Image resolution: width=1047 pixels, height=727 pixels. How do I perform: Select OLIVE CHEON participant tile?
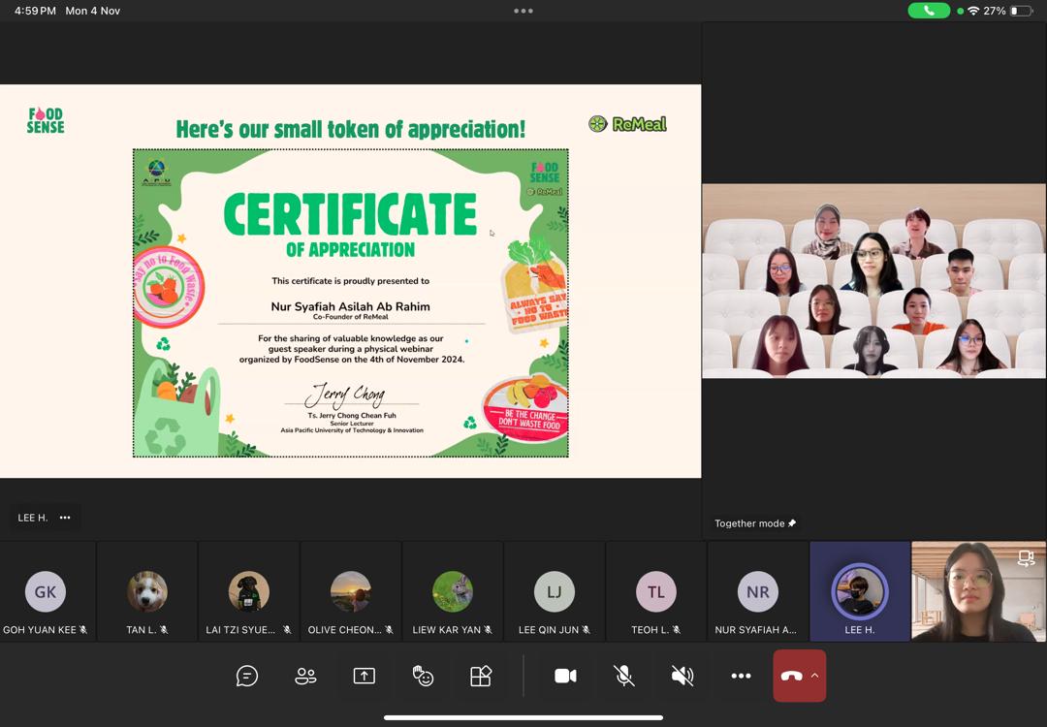pyautogui.click(x=351, y=591)
